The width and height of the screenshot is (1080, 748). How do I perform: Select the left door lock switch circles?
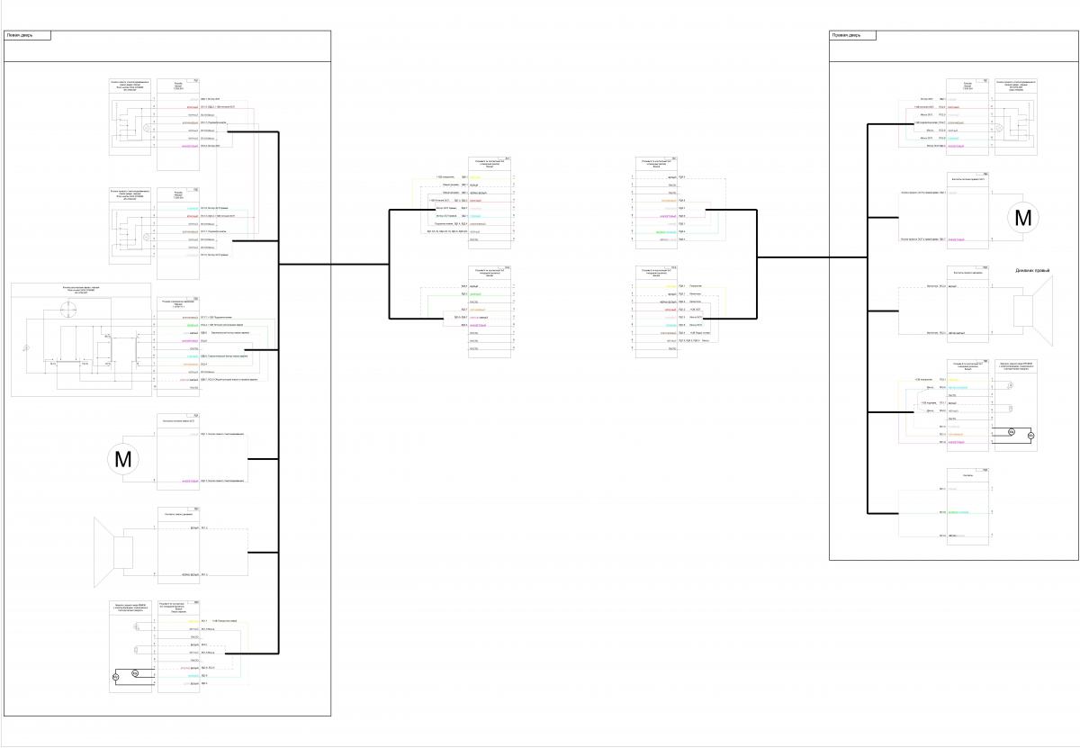coord(124,674)
